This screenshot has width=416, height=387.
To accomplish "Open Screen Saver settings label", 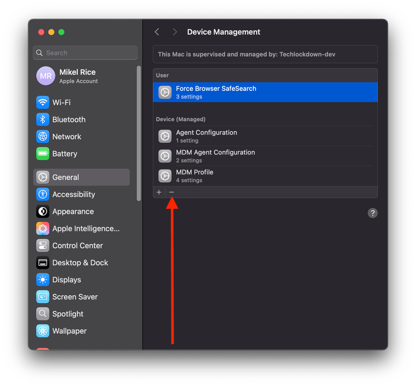I will coord(75,297).
